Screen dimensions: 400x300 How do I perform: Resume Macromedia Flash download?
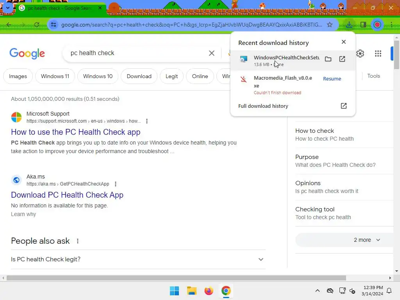point(332,79)
